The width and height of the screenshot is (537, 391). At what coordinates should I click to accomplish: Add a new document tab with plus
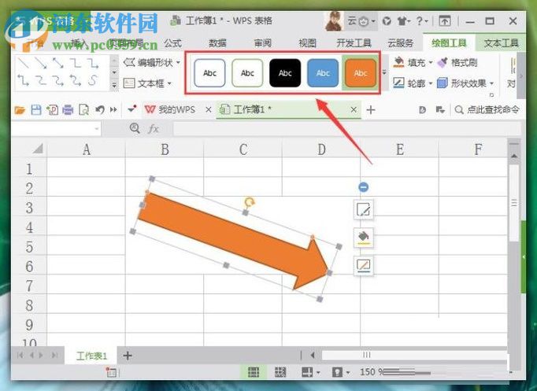371,110
